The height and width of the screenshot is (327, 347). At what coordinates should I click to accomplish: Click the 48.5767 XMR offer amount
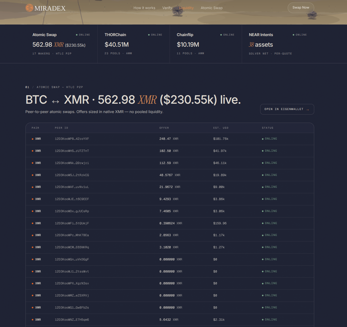click(170, 175)
